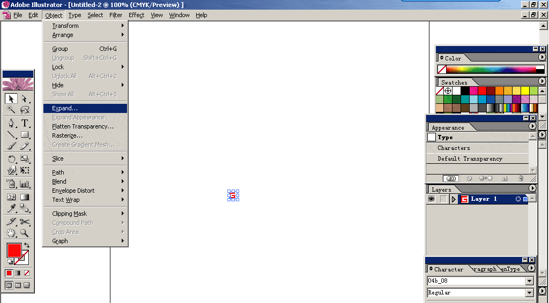
Task: Select the Lasso tool
Action: tap(25, 110)
